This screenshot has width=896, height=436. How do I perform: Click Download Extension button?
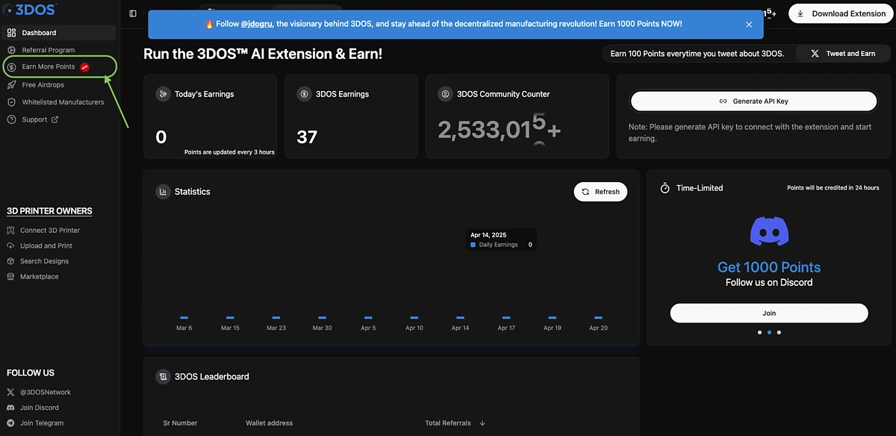pos(841,13)
